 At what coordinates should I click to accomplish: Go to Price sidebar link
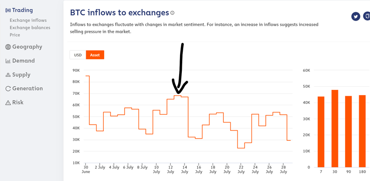pyautogui.click(x=15, y=35)
